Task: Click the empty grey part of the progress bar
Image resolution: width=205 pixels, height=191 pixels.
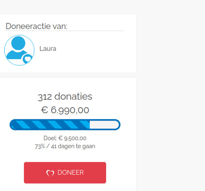Action: tap(104, 125)
